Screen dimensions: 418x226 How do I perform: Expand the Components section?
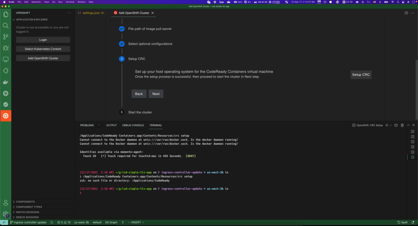[43, 202]
